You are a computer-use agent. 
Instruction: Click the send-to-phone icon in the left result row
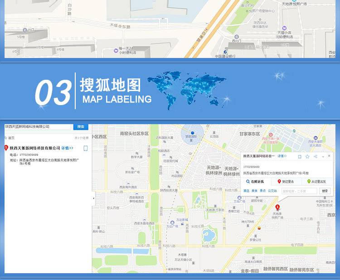pyautogui.click(x=86, y=148)
